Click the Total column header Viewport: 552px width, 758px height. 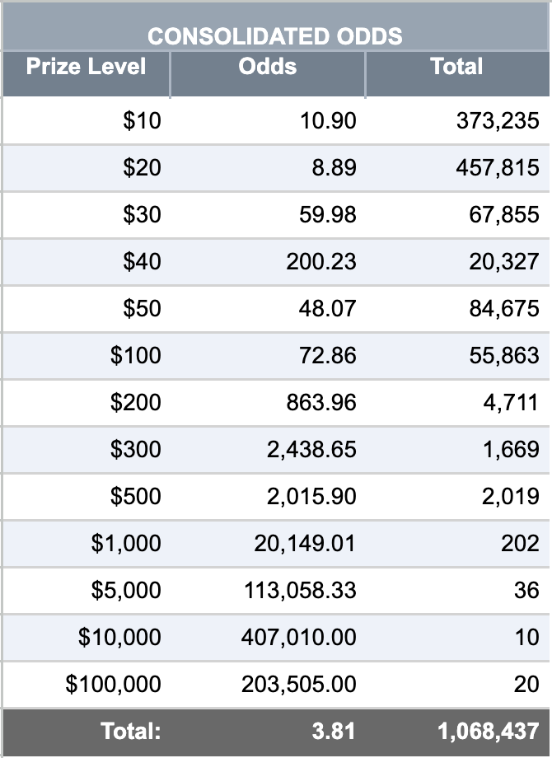click(456, 67)
